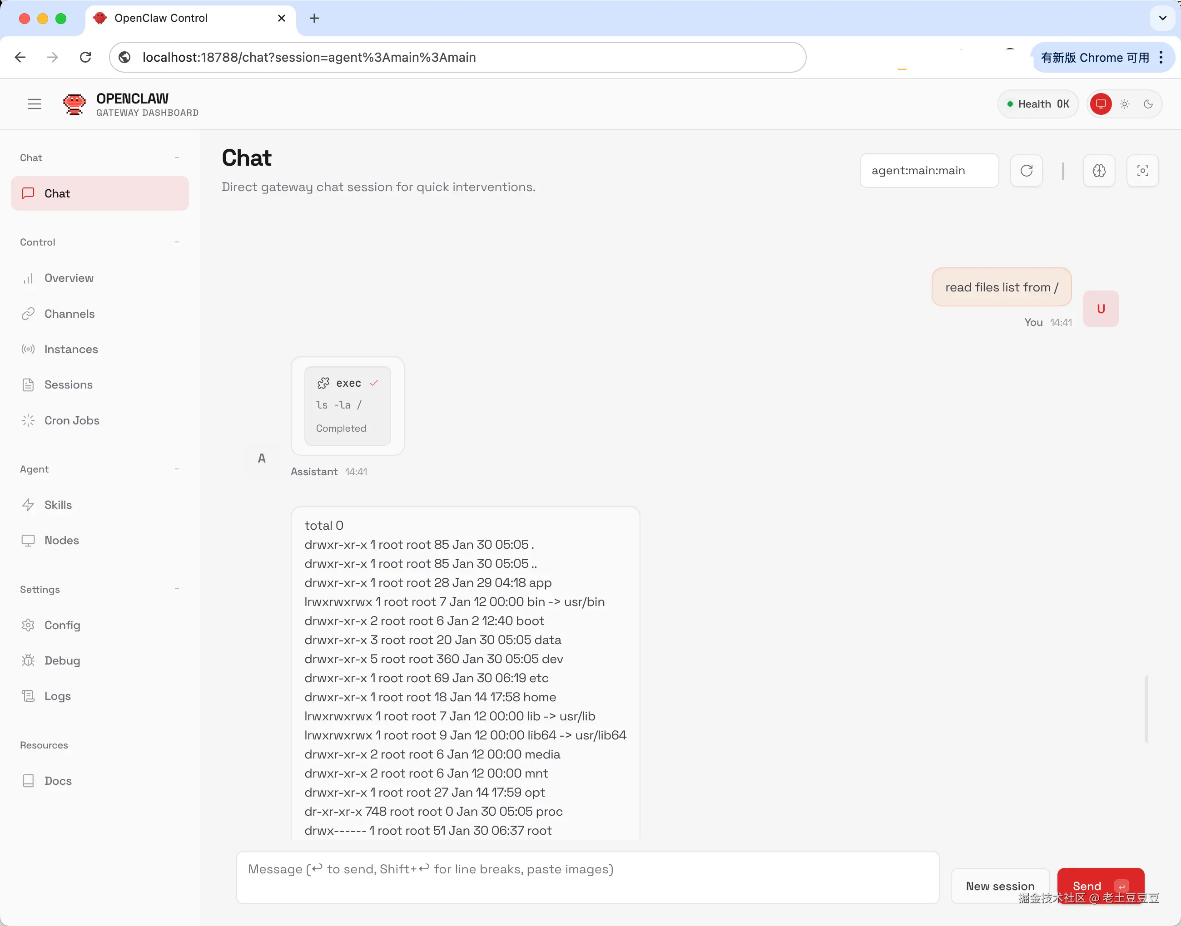Go to Instances in sidebar
This screenshot has height=926, width=1181.
tap(71, 349)
